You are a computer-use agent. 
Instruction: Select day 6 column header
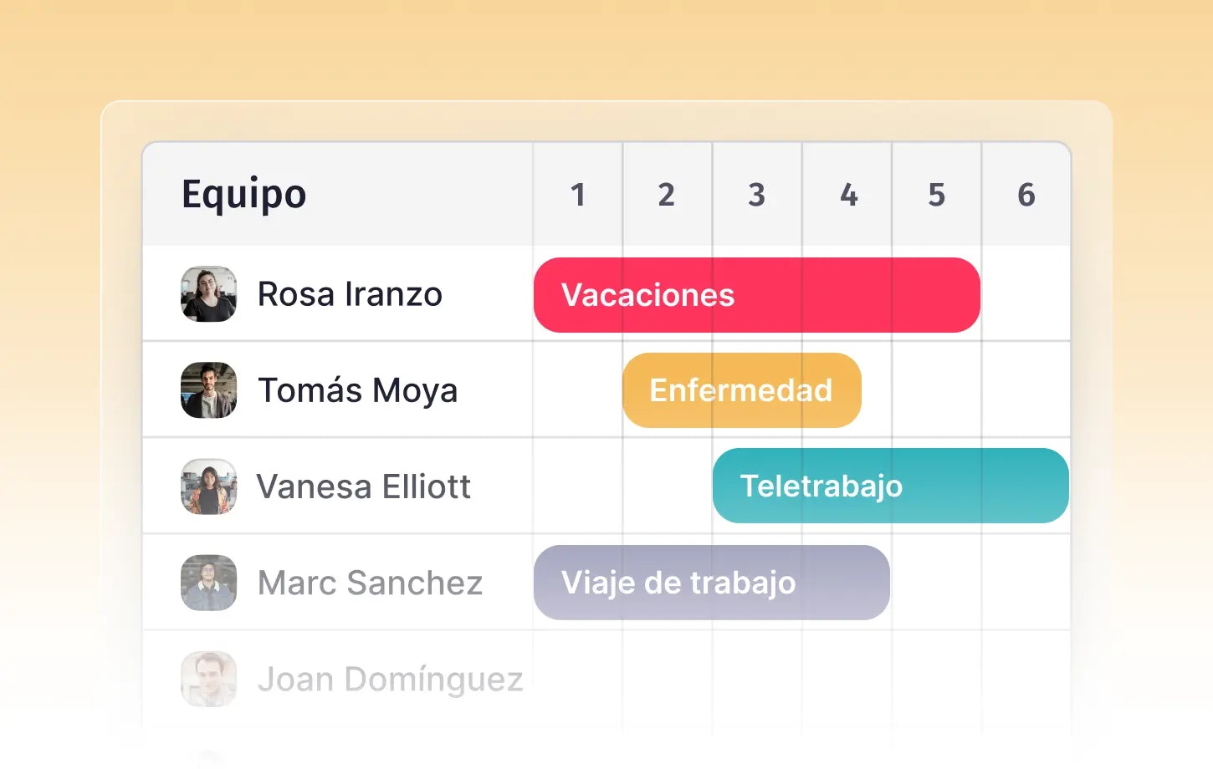tap(1026, 195)
